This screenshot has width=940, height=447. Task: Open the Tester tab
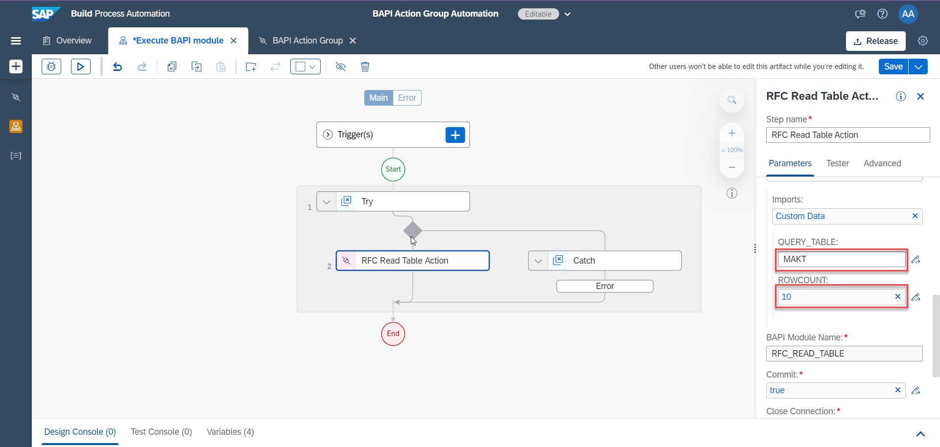point(838,163)
